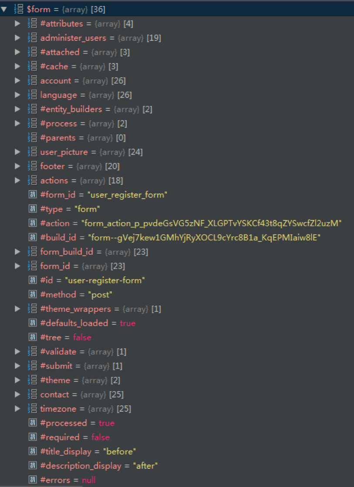The width and height of the screenshot is (354, 487).
Task: Click the array icon next to #parents
Action: pyautogui.click(x=32, y=137)
